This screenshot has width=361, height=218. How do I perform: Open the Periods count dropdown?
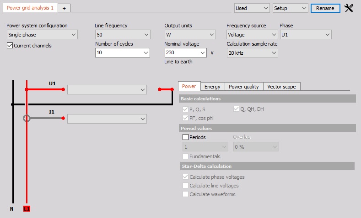point(205,147)
